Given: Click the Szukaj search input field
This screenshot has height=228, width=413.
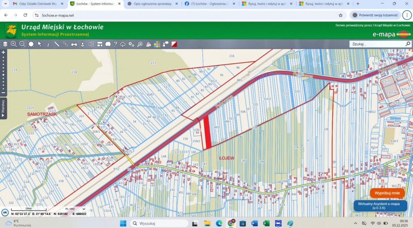Looking at the screenshot, I should 377,44.
